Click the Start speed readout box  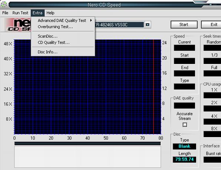(x=184, y=61)
